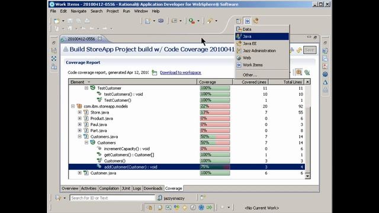Sort by the Coverage column header
The image size is (379, 213).
tap(214, 82)
